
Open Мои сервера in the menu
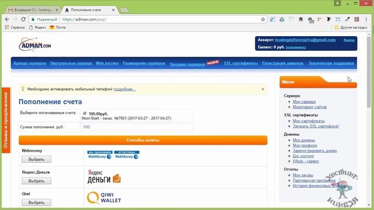click(x=304, y=101)
